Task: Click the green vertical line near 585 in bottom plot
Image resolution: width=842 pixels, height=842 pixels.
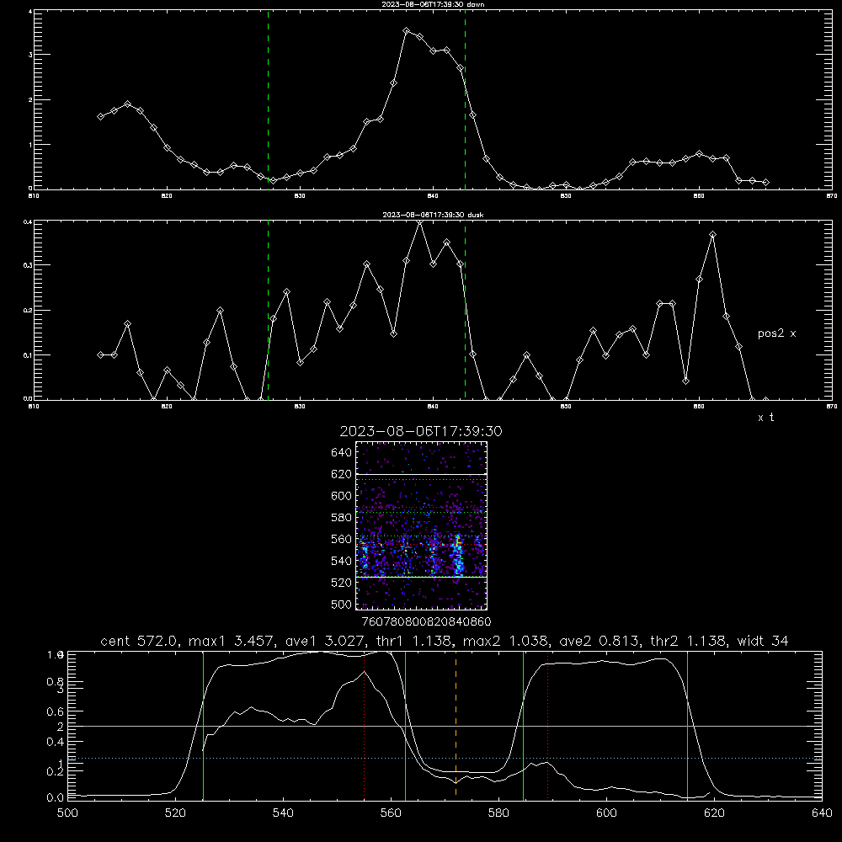Action: tap(523, 725)
